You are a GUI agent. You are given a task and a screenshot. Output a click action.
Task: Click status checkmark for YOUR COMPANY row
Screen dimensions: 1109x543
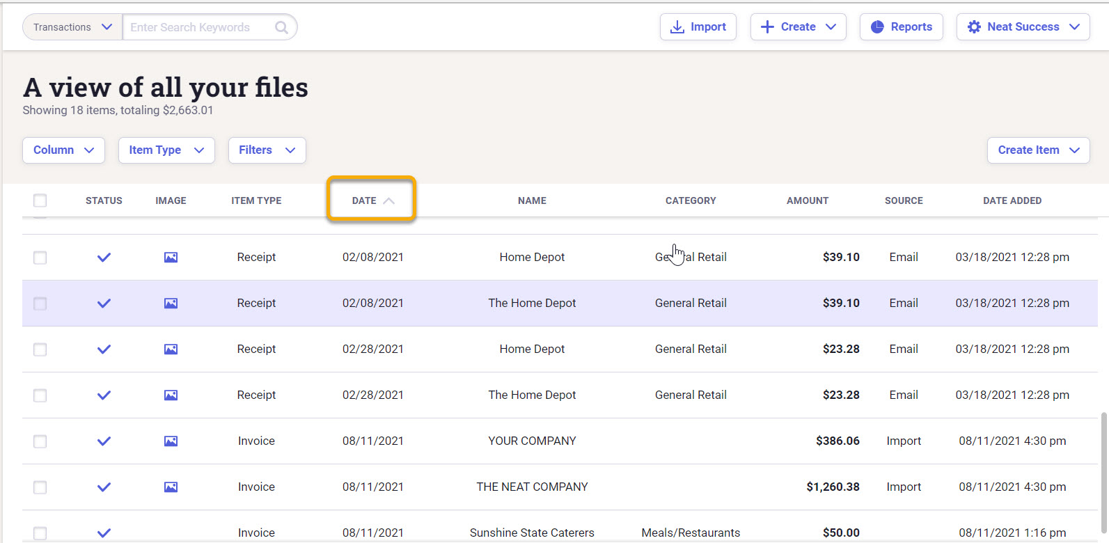pos(104,441)
